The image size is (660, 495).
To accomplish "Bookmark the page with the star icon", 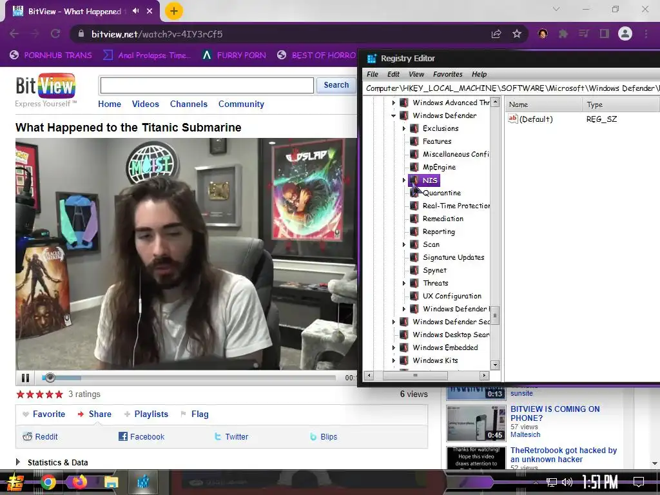I will (x=517, y=34).
